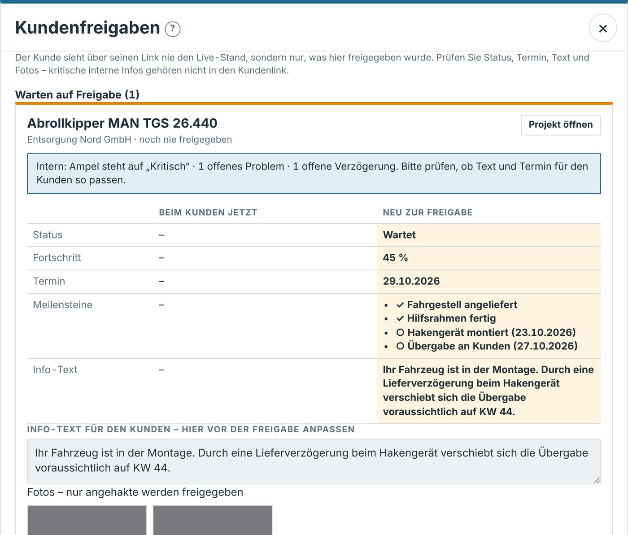Click the new status value 'Wartet'
This screenshot has height=535, width=628.
399,235
